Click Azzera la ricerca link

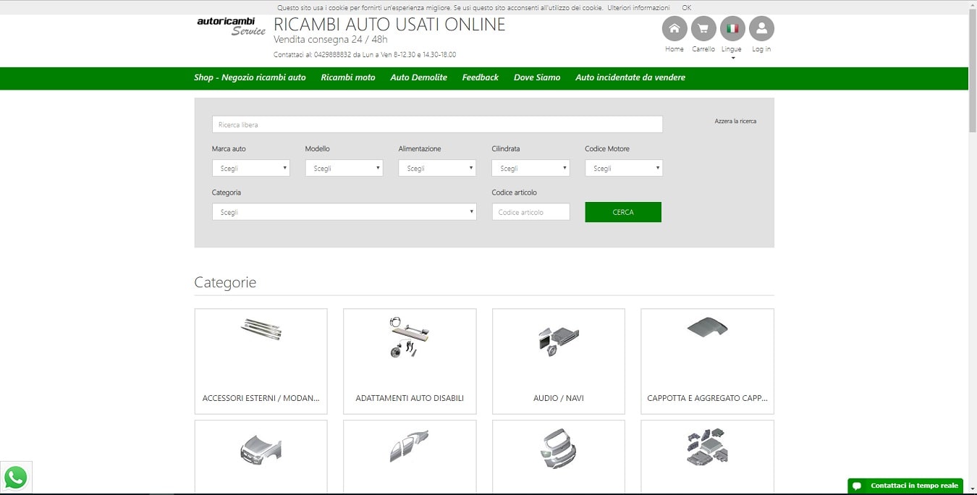point(735,122)
